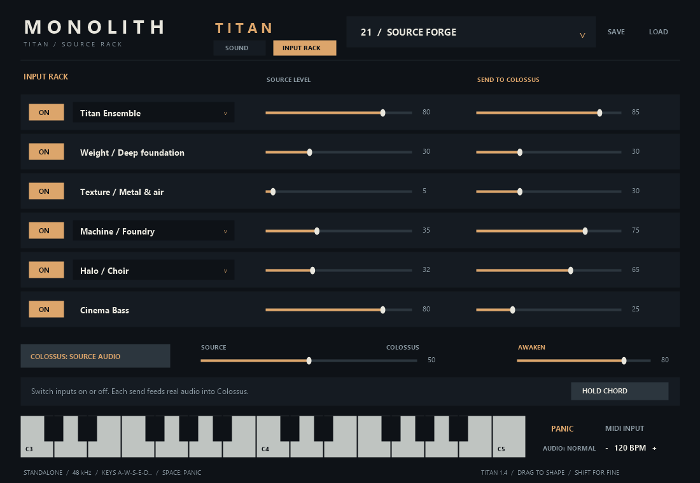Increase tempo with the plus button
700x483 pixels.
pyautogui.click(x=654, y=448)
